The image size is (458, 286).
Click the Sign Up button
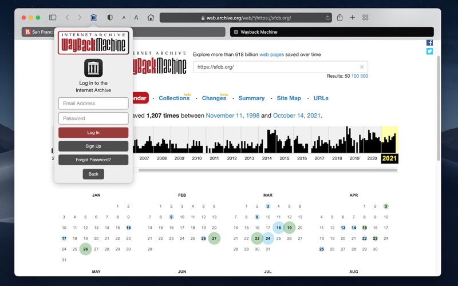click(x=93, y=146)
